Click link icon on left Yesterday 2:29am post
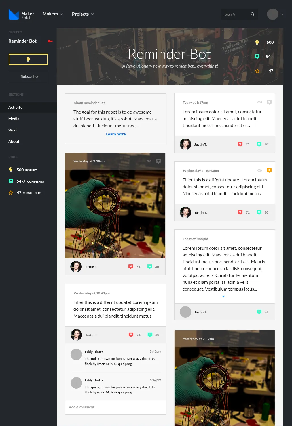This screenshot has width=292, height=426. pos(149,161)
